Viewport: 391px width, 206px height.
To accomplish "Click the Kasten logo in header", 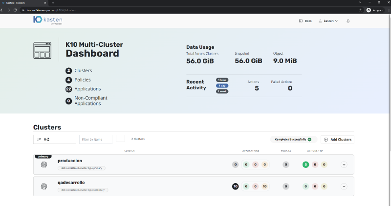I will coord(47,20).
